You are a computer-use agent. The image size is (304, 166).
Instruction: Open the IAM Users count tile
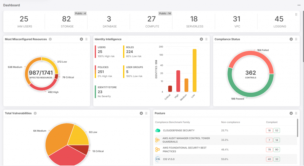pos(24,21)
